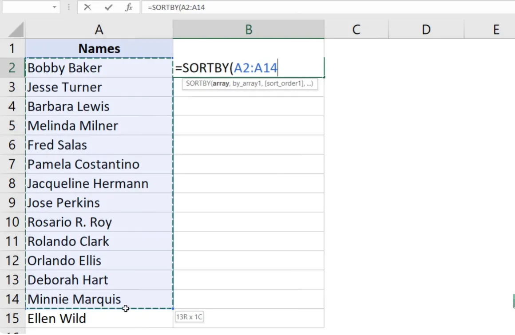This screenshot has height=335, width=515.
Task: Click the Select All corner triangle
Action: 16,30
